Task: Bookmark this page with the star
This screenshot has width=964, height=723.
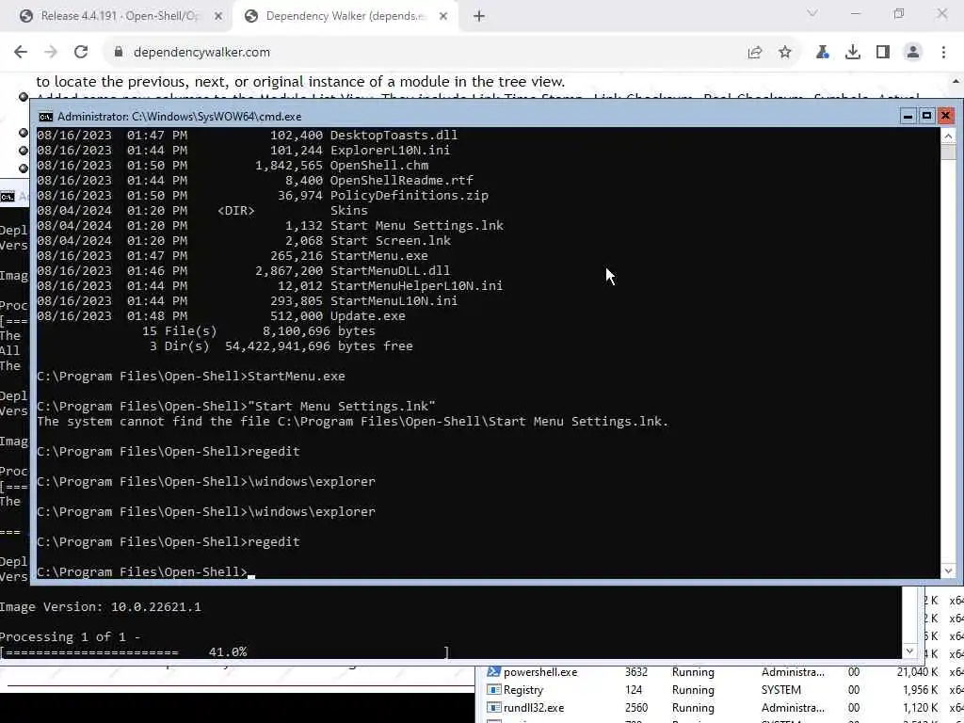Action: tap(785, 53)
